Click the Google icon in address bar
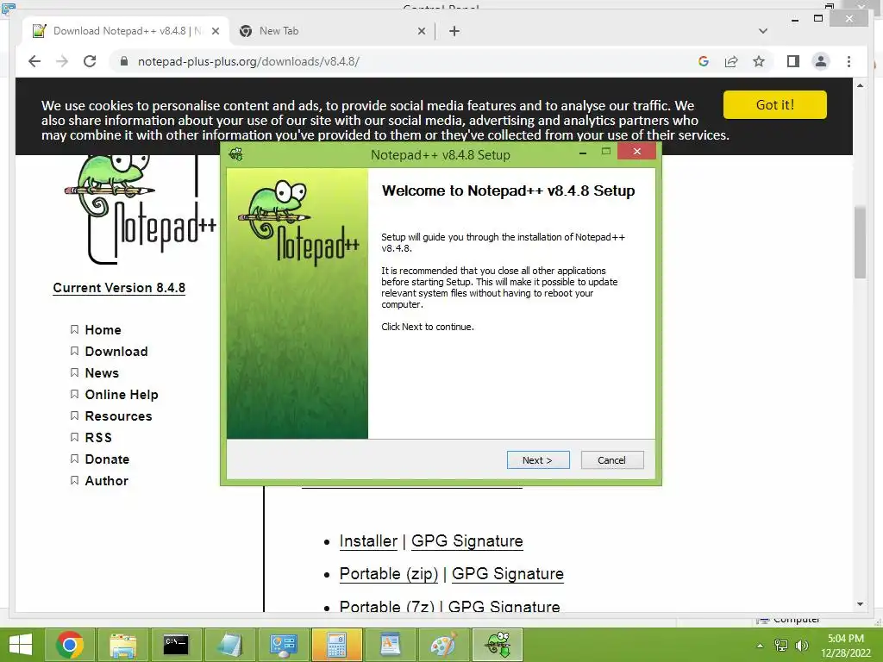This screenshot has width=883, height=662. (x=704, y=61)
